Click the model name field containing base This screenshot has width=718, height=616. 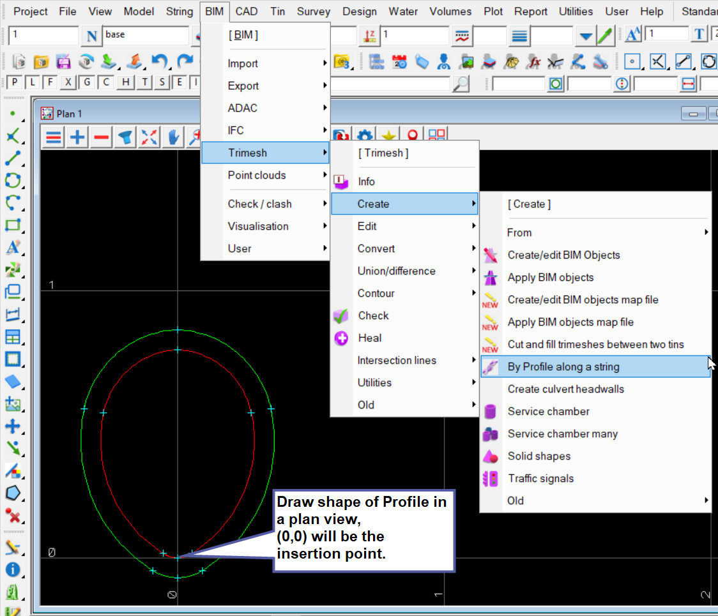(x=146, y=35)
